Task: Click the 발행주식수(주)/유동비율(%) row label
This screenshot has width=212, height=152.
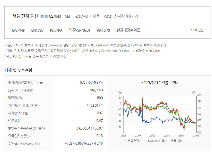Action: click(x=27, y=128)
